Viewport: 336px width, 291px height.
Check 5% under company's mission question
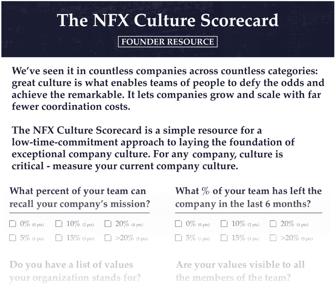(13, 238)
